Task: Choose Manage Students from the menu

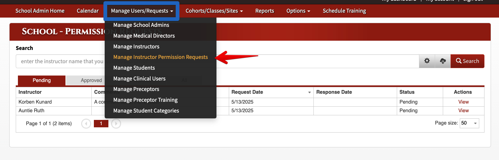Action: click(x=134, y=68)
